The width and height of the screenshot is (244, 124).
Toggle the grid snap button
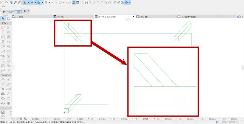[46, 3]
